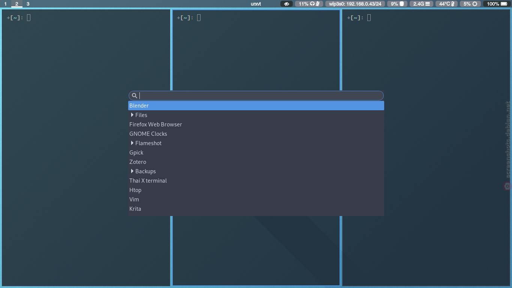The image size is (512, 288).
Task: Click the temperature thermometer icon
Action: [x=453, y=4]
